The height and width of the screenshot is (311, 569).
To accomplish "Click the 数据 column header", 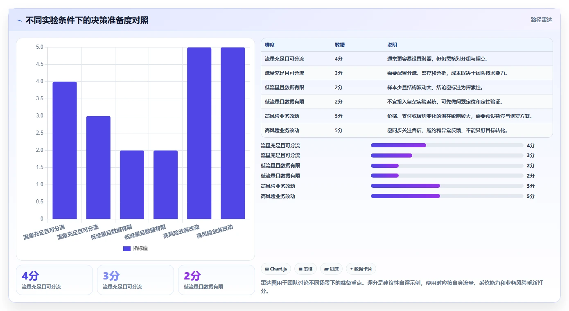I will point(340,45).
